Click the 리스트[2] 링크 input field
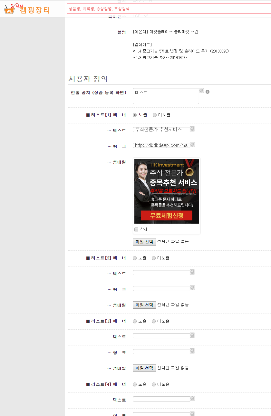Viewport: 271px width, 416px height. point(161,288)
